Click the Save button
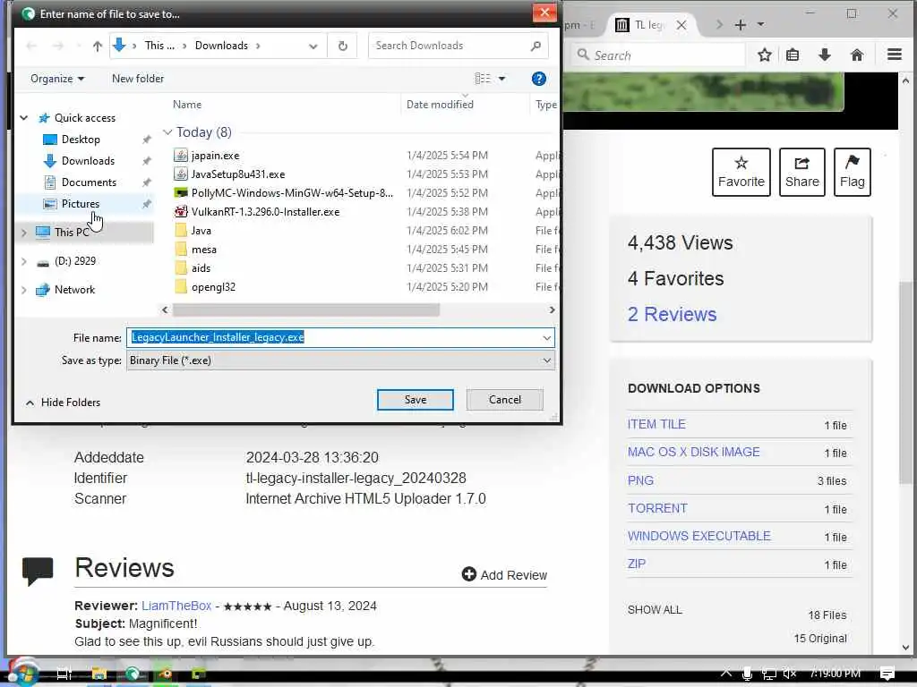 [x=416, y=400]
